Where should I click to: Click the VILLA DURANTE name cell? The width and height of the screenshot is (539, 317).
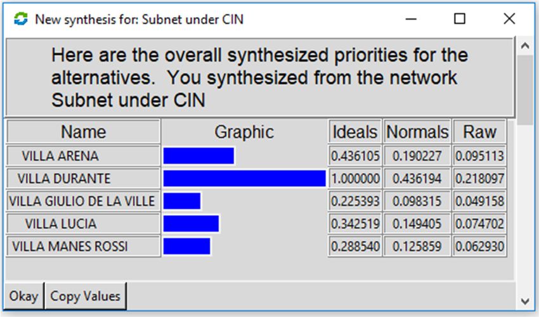tap(84, 178)
